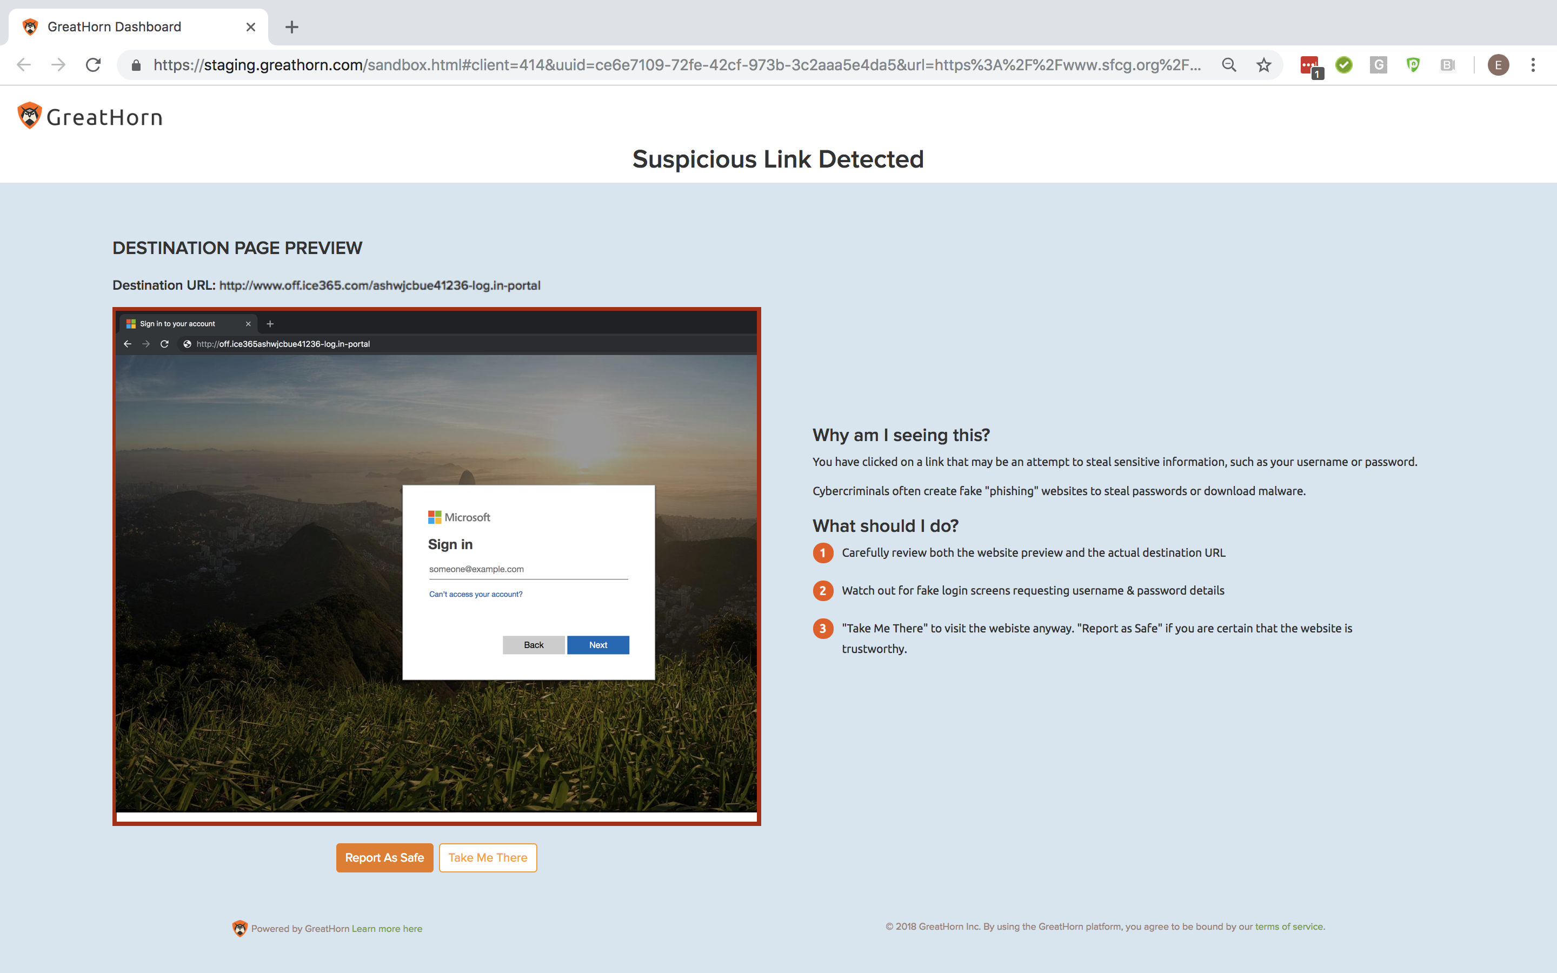Screen dimensions: 1557x973
Task: Open the profile avatar labeled E
Action: coord(1499,65)
